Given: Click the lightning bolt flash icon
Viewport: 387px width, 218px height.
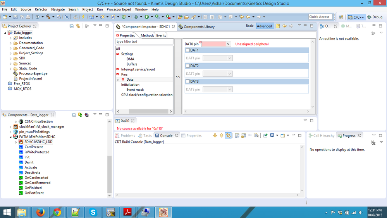Looking at the screenshot, I should pos(83,17).
